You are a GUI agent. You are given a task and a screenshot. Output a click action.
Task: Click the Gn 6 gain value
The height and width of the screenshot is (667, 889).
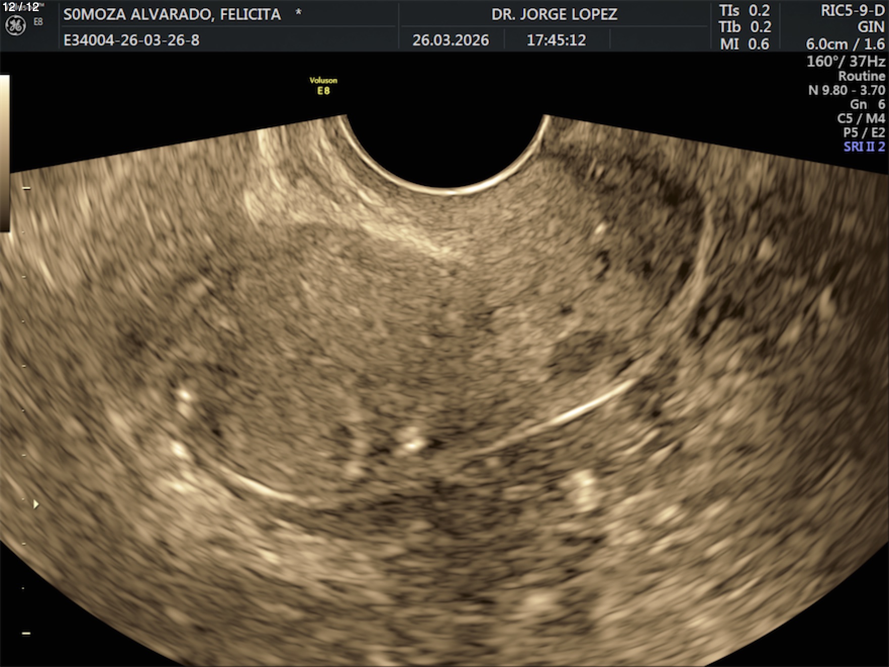pyautogui.click(x=867, y=104)
